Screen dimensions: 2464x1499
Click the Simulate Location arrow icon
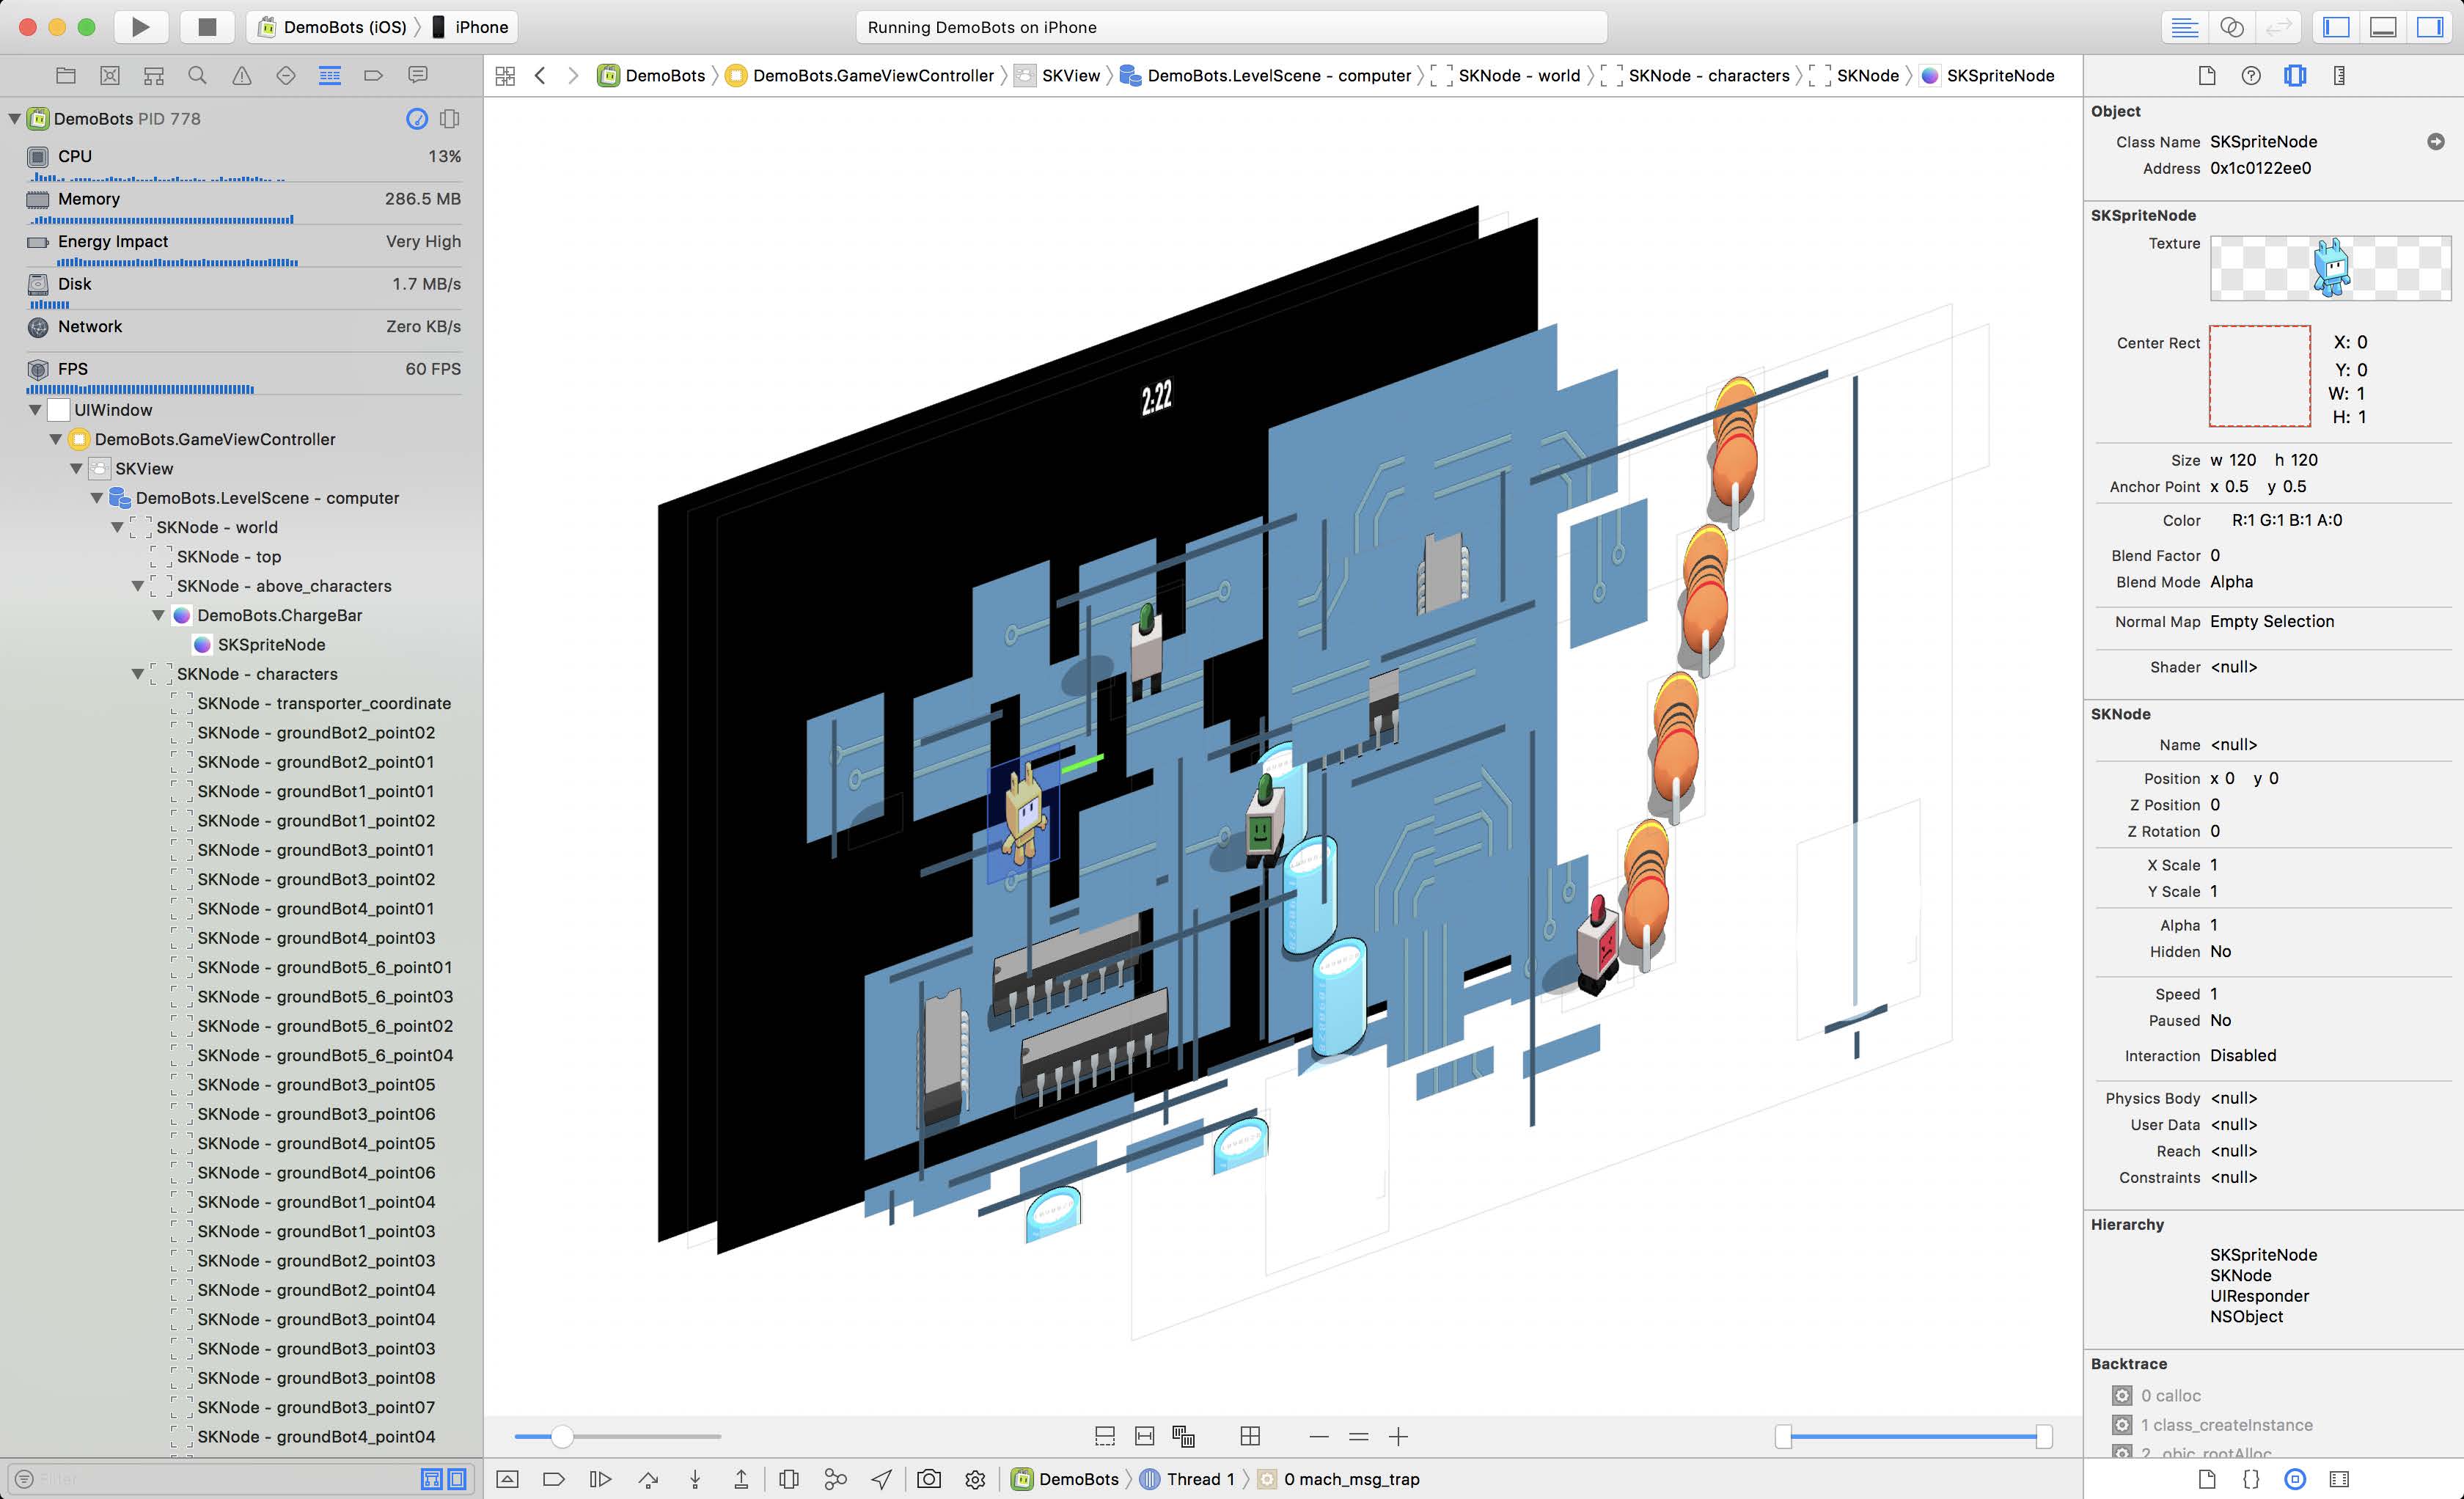point(882,1479)
